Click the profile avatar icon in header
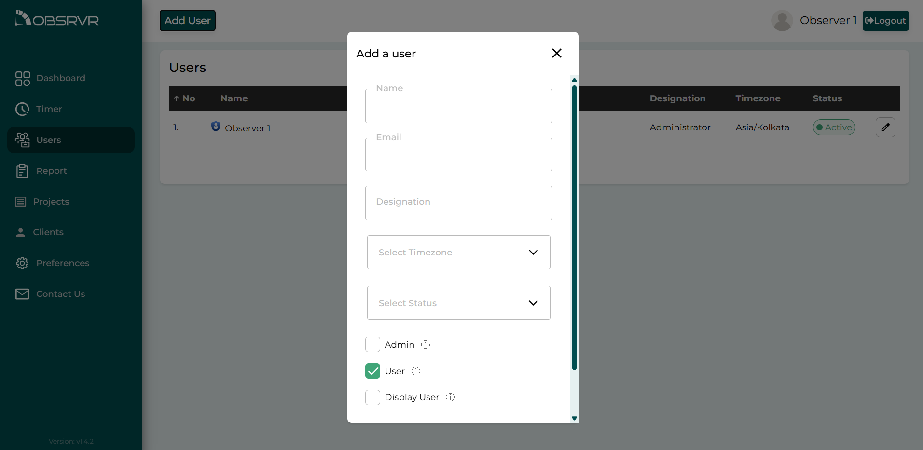The image size is (923, 450). click(x=782, y=21)
